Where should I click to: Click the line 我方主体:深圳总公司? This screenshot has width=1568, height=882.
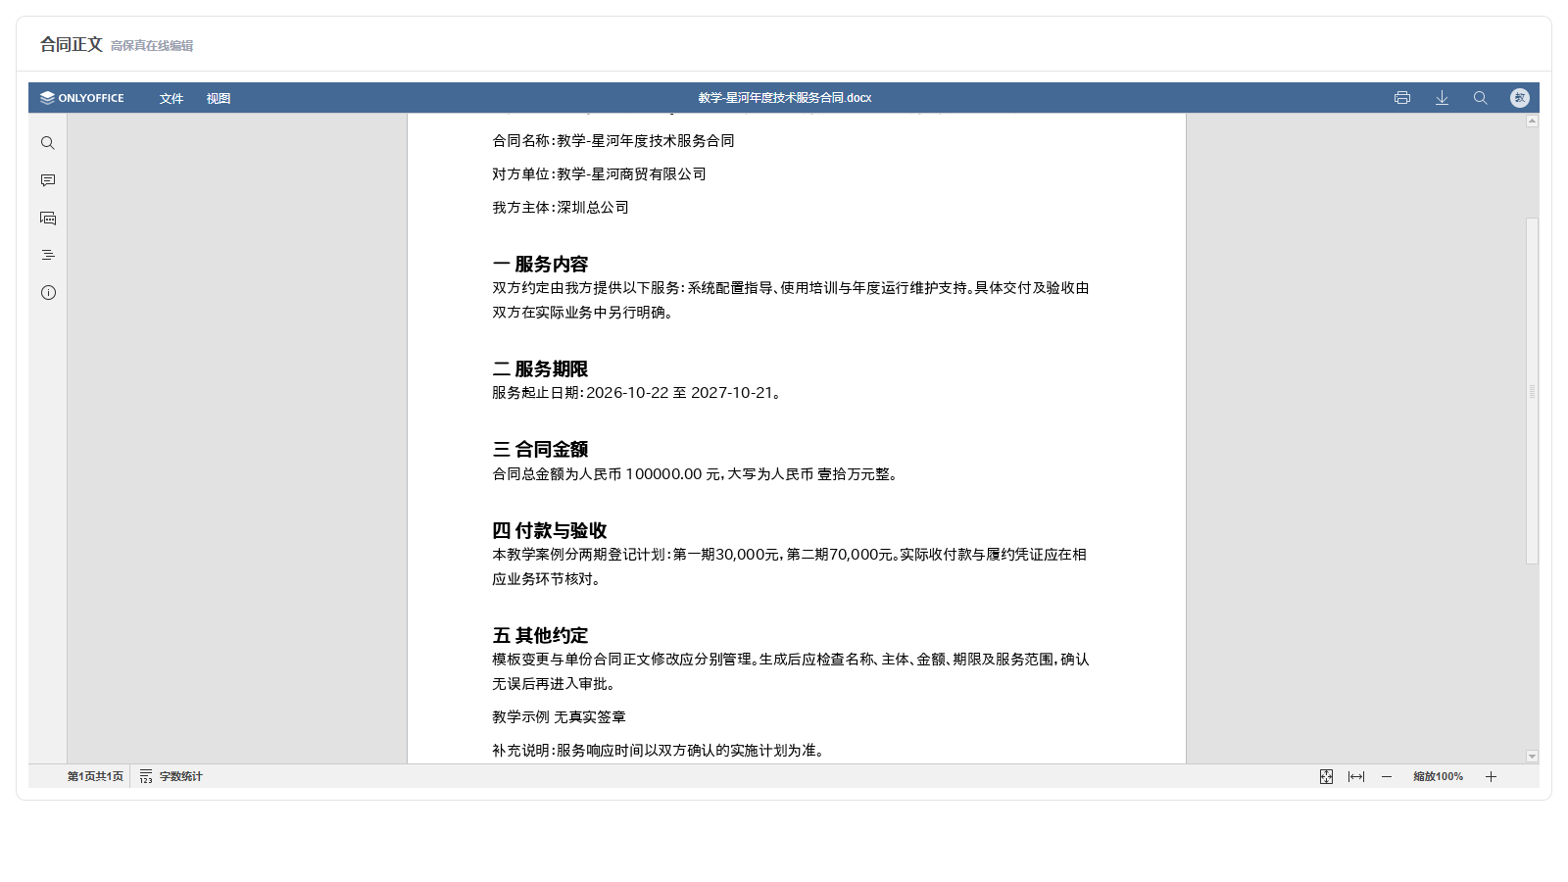(x=561, y=208)
